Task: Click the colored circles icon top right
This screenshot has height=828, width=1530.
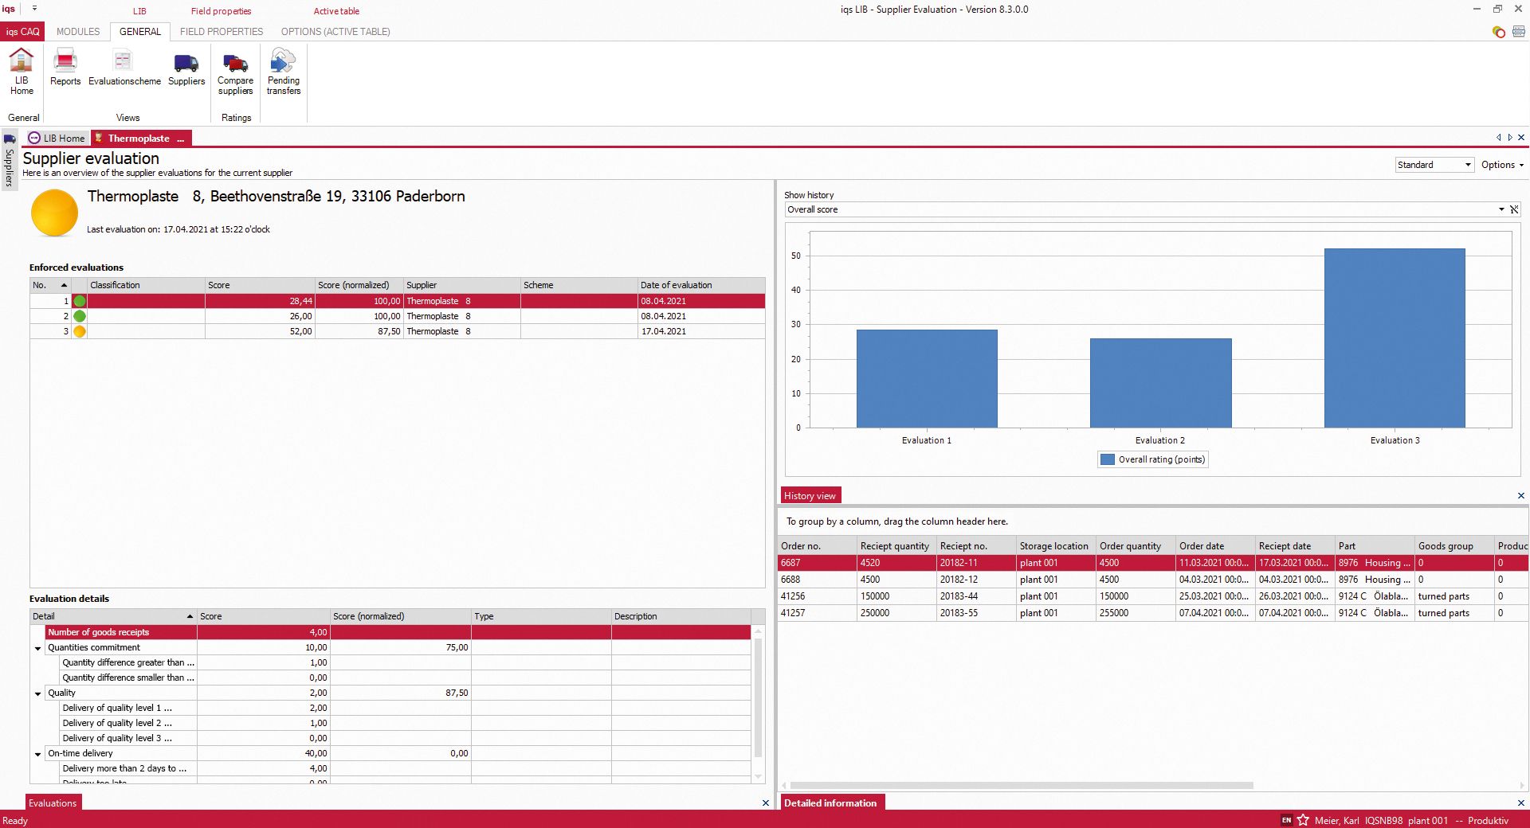Action: pyautogui.click(x=1499, y=32)
